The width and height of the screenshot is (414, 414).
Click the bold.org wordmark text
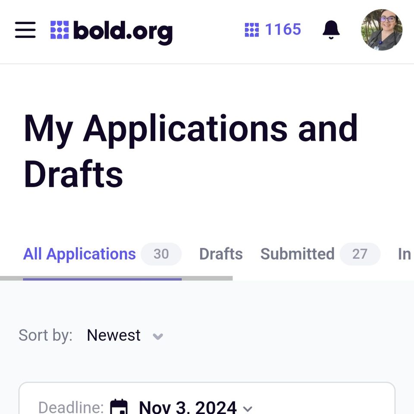[x=123, y=33]
